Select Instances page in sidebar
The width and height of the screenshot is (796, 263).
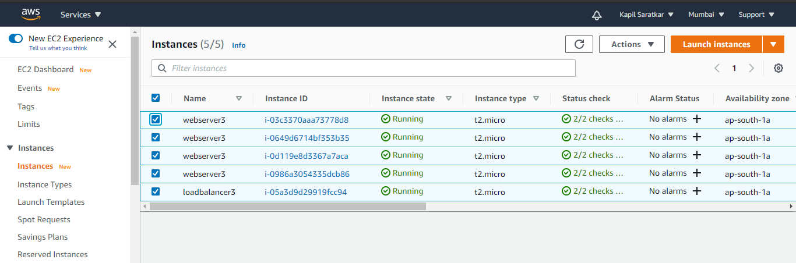(x=36, y=166)
